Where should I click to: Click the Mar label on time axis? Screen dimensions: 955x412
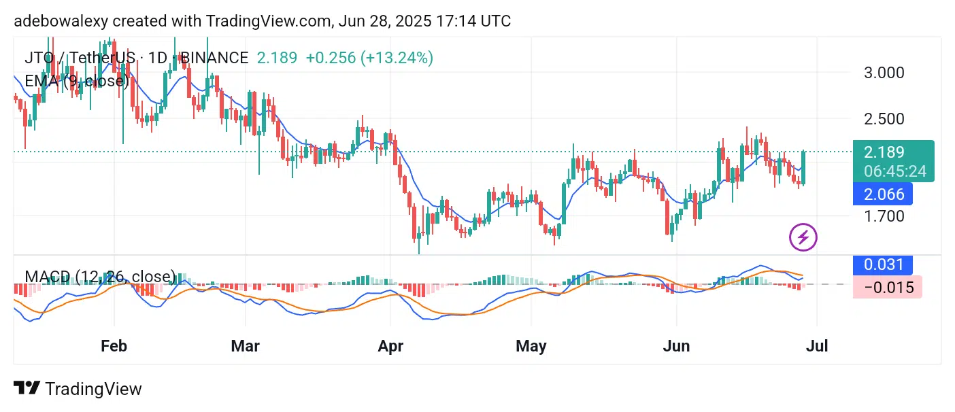(245, 346)
